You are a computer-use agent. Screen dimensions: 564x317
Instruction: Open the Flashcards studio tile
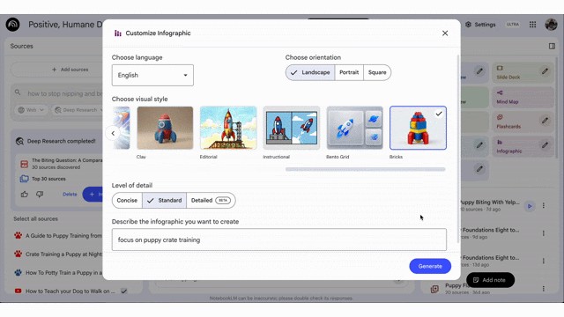523,122
